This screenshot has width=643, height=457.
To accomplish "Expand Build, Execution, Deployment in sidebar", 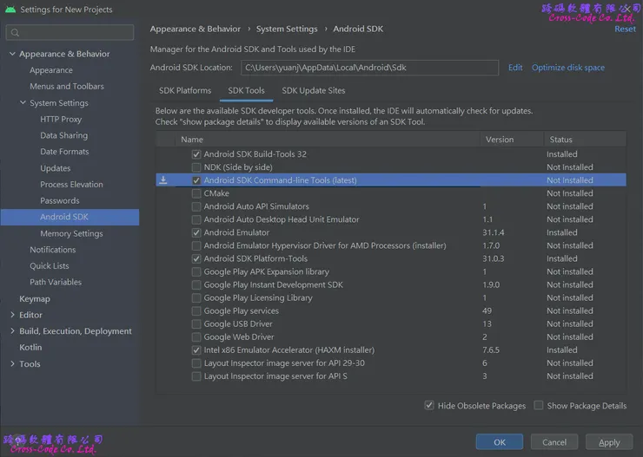I will [x=12, y=331].
